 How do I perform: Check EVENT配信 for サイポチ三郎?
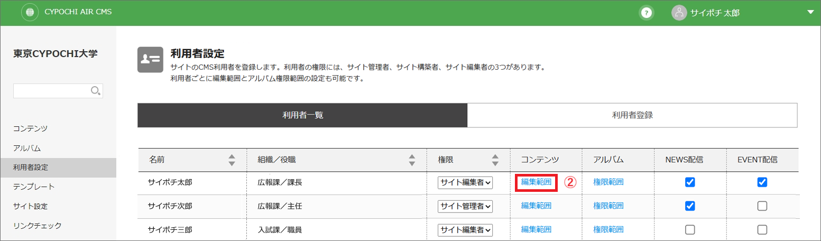762,230
